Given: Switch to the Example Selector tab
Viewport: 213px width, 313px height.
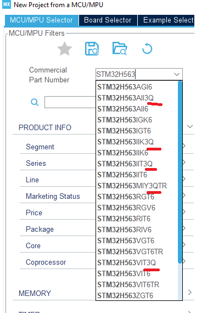Looking at the screenshot, I should pyautogui.click(x=166, y=20).
